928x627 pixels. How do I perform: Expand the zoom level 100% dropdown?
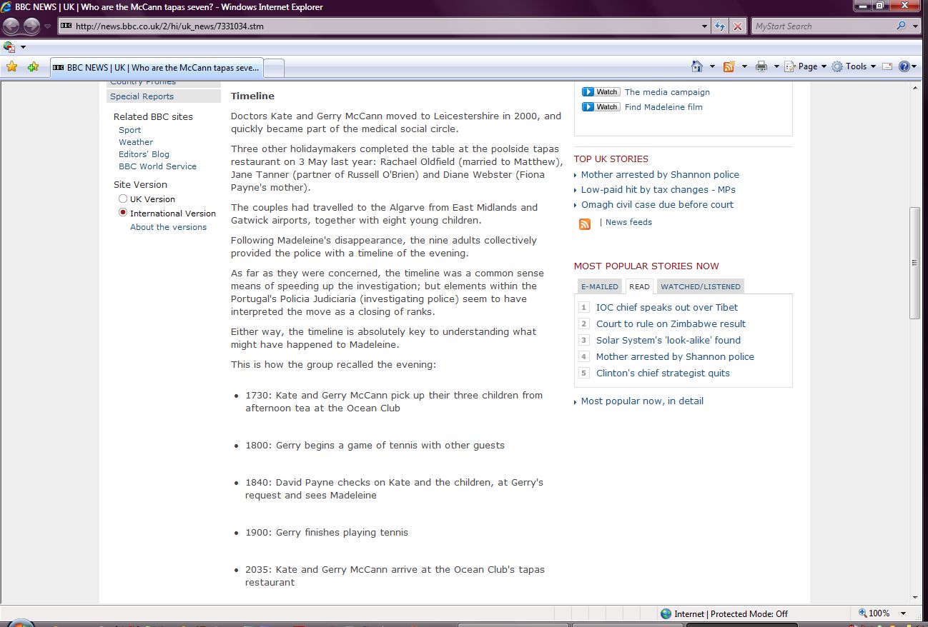click(904, 613)
